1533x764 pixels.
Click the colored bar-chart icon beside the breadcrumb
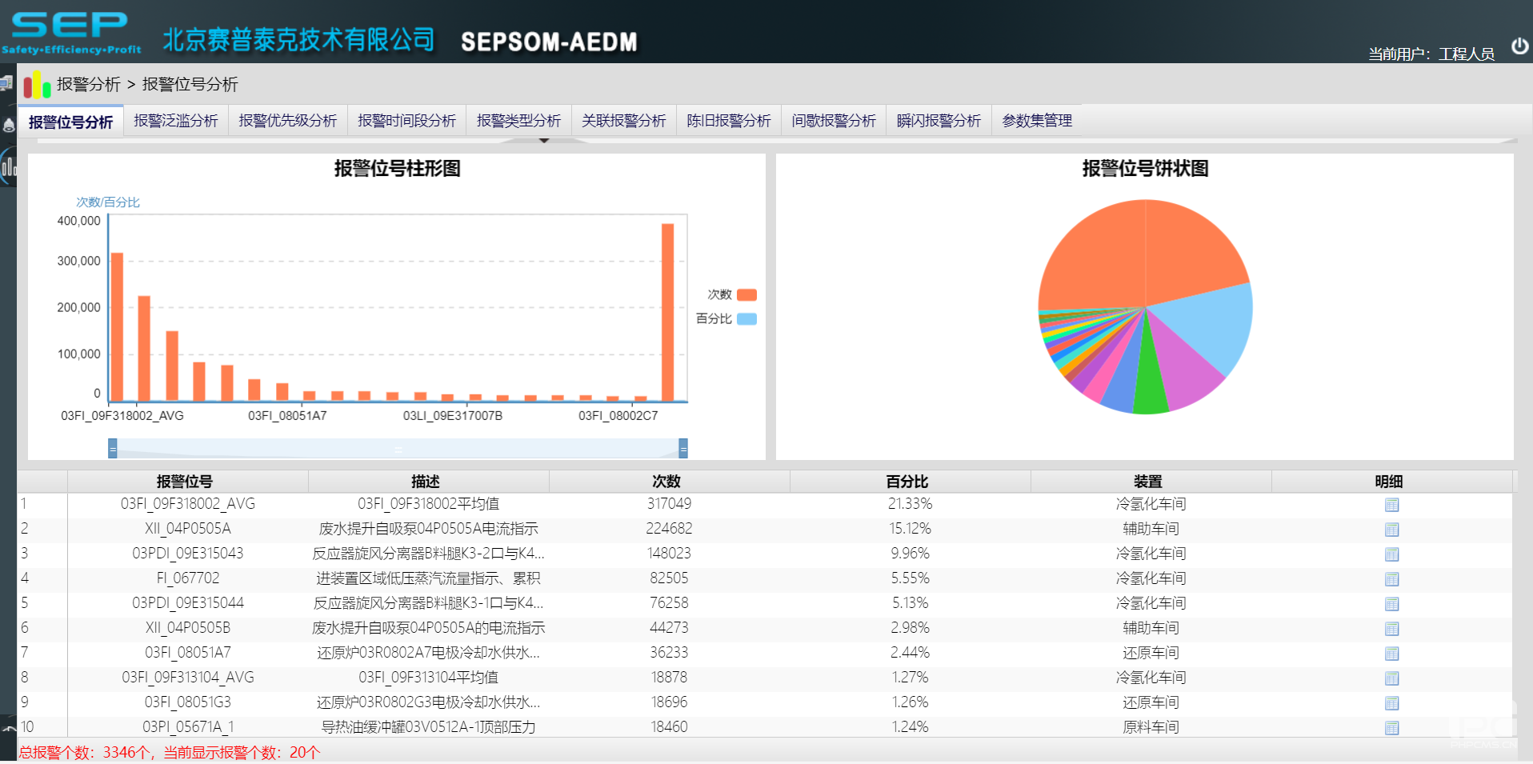(x=35, y=84)
